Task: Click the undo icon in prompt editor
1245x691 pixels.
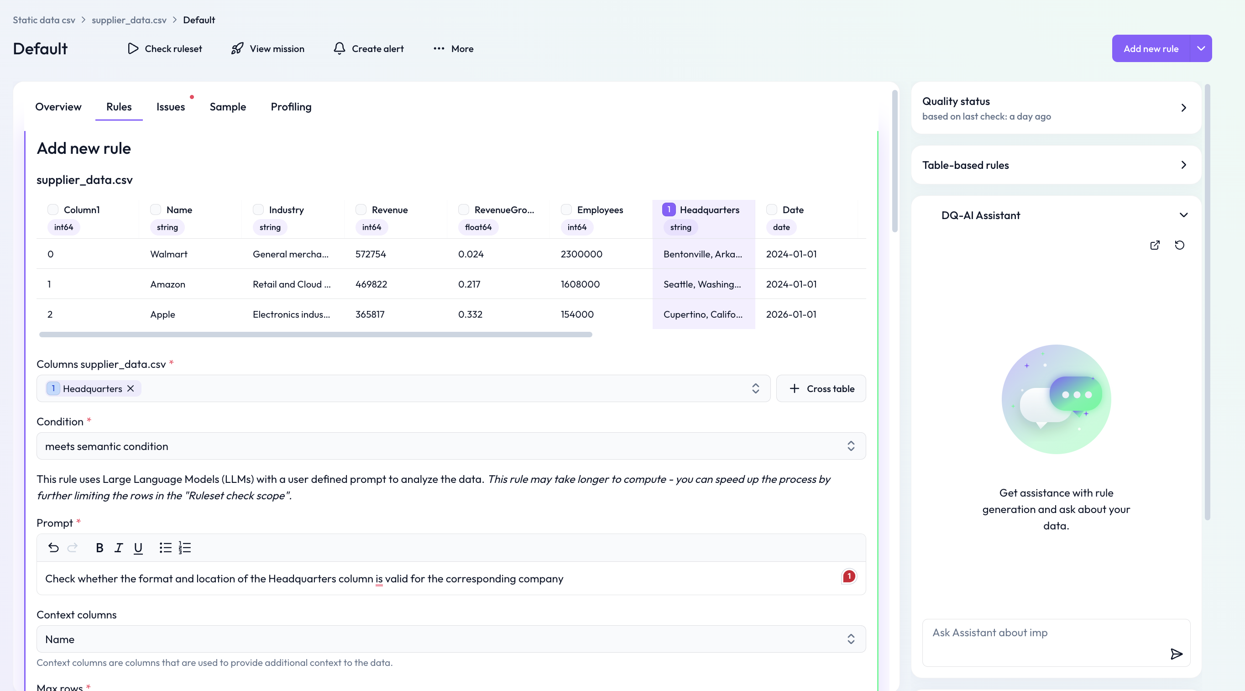Action: [x=53, y=548]
